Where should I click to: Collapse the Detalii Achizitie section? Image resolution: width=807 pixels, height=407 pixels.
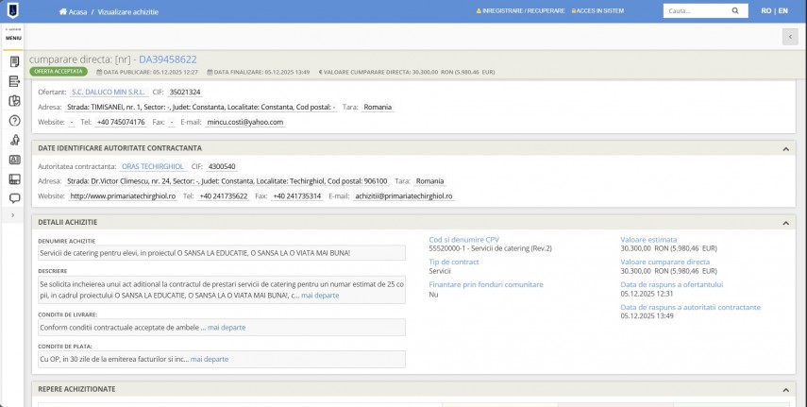click(785, 222)
